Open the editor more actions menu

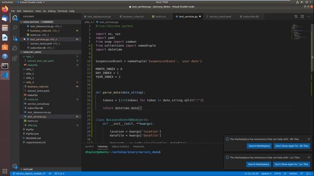tap(309, 17)
